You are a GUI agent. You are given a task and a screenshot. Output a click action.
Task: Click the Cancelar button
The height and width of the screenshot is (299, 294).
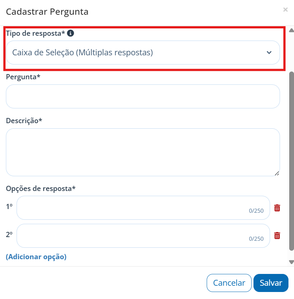[229, 283]
